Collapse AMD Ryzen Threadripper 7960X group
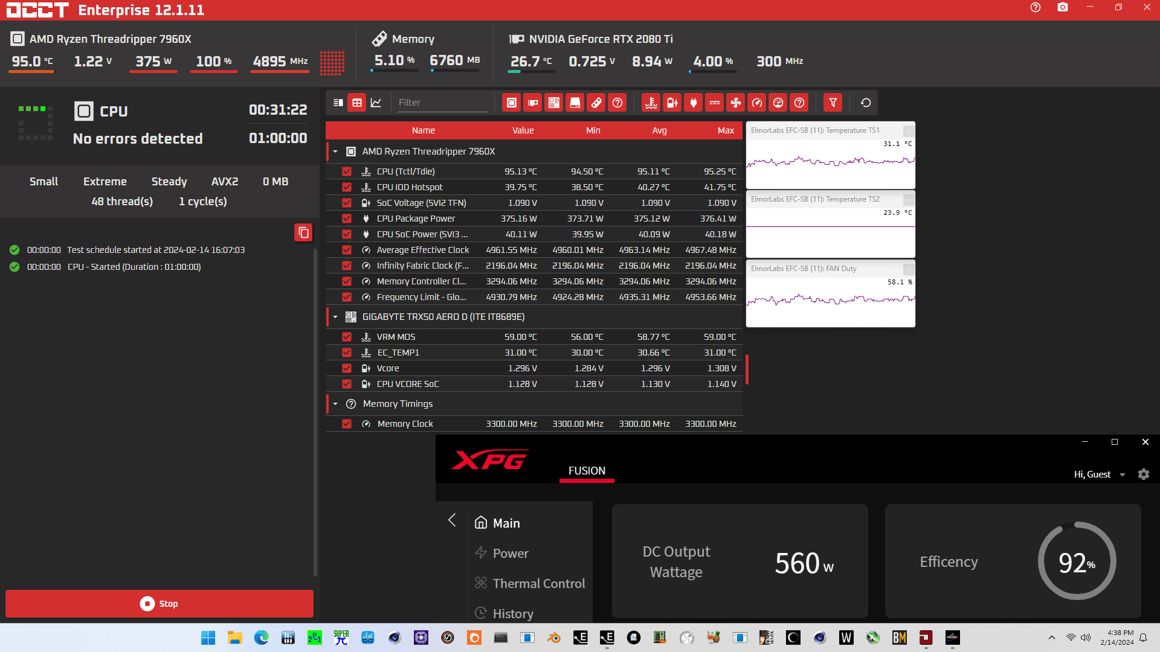This screenshot has width=1160, height=652. coord(335,152)
